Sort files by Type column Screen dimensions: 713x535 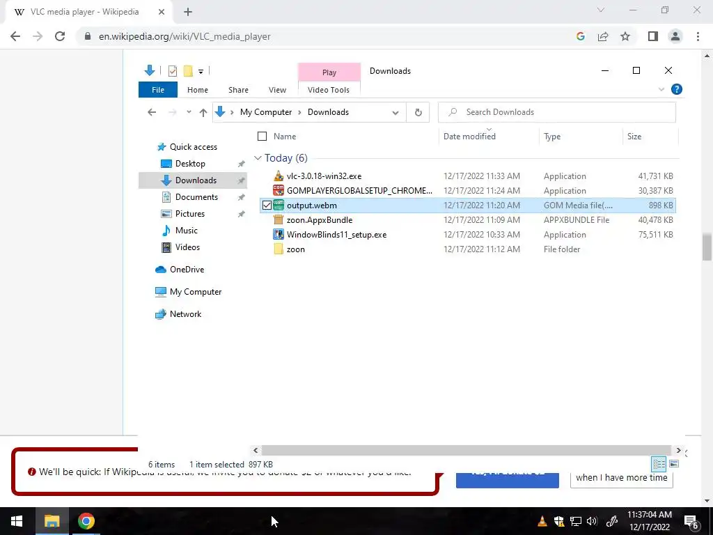coord(552,136)
